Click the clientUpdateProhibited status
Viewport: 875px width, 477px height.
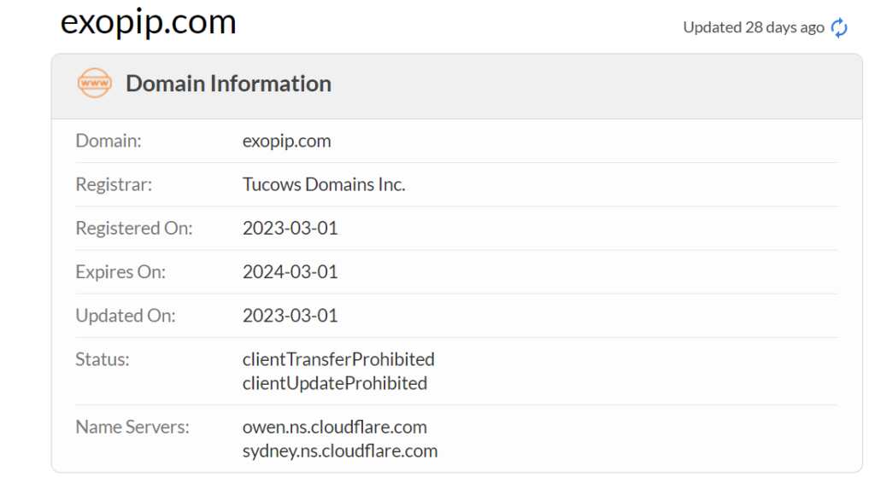tap(335, 383)
